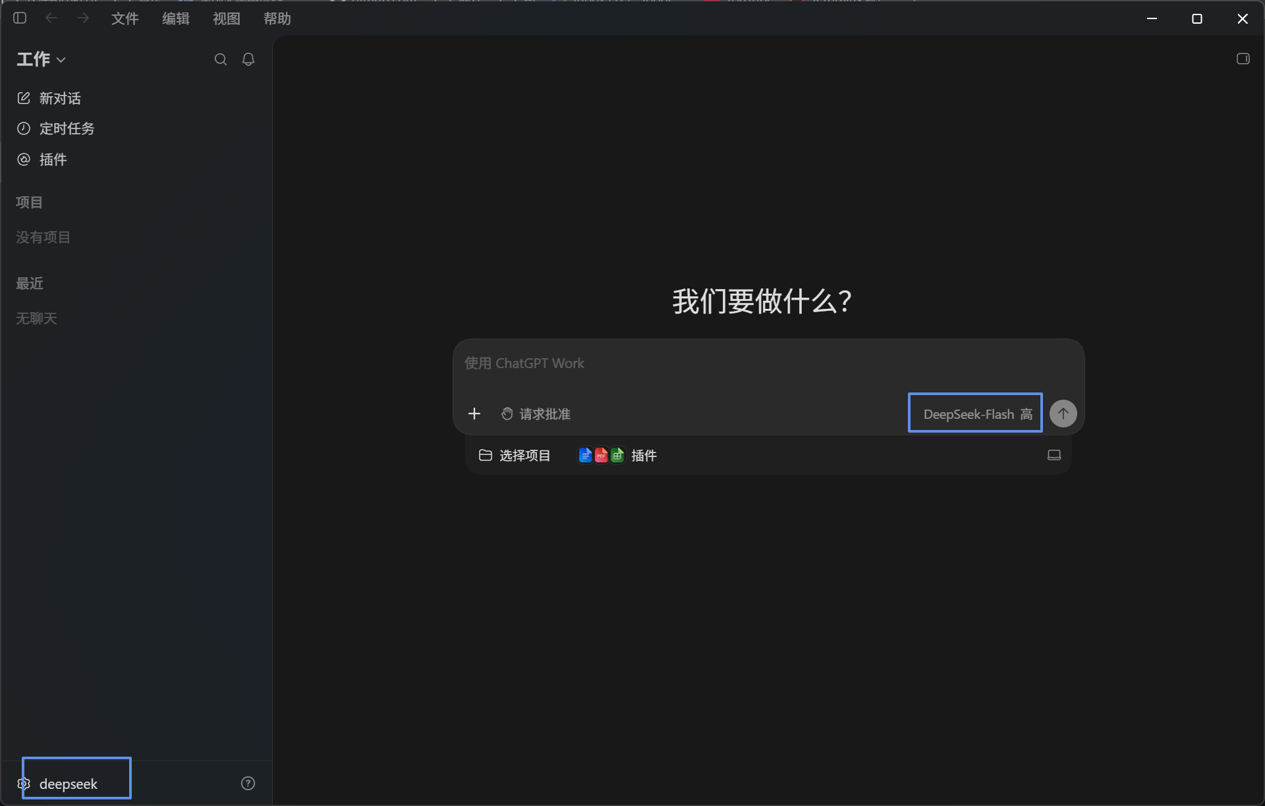The image size is (1265, 806).
Task: Open 插件 in the left sidebar
Action: point(42,159)
